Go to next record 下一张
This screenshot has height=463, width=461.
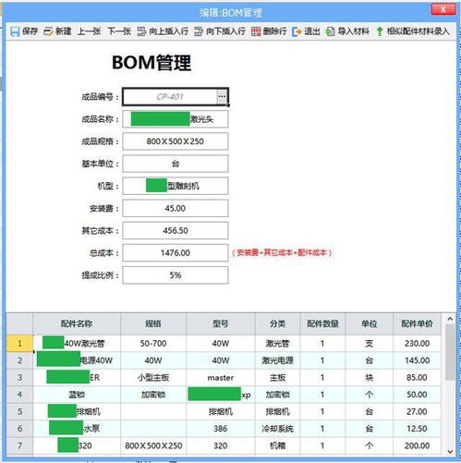point(119,31)
